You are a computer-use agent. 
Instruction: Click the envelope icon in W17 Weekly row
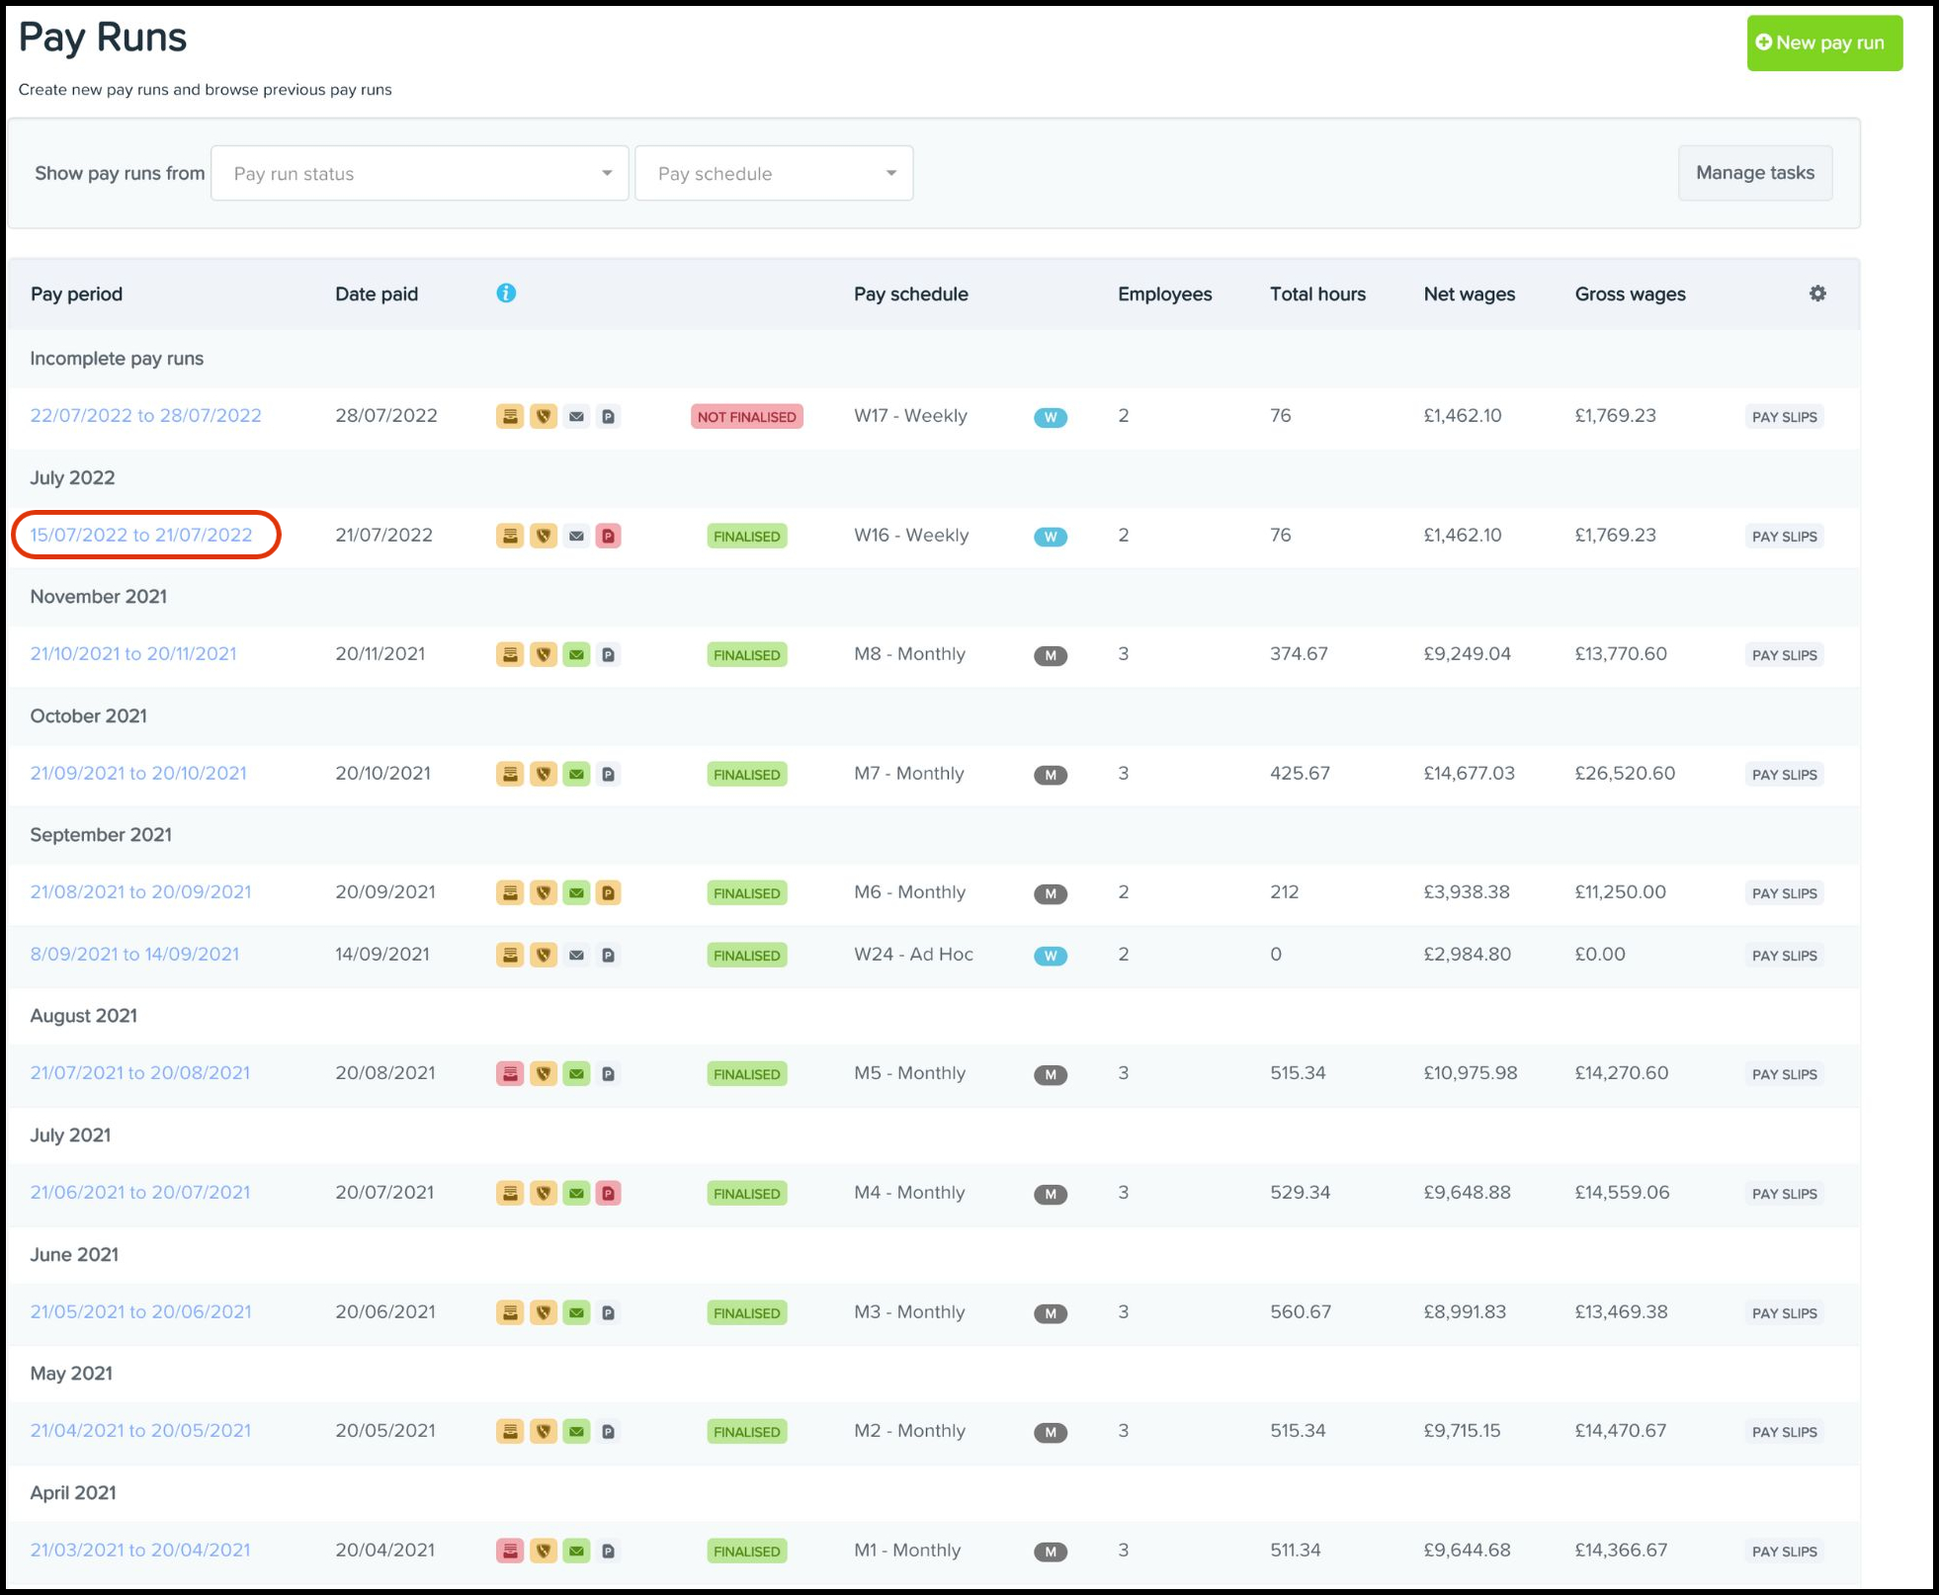click(x=576, y=417)
